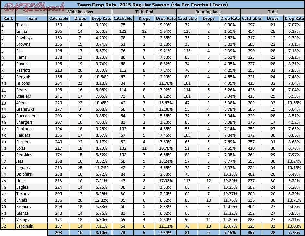This screenshot has height=236, width=305.
Task: Click the Running Back Drop Rate header
Action: pyautogui.click(x=230, y=18)
